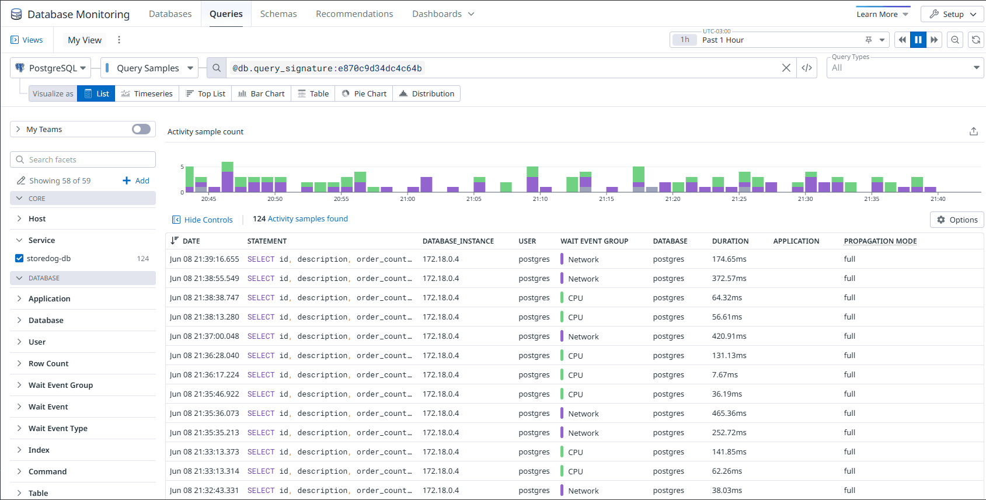The height and width of the screenshot is (500, 986).
Task: Hide Controls sidebar
Action: coord(203,220)
